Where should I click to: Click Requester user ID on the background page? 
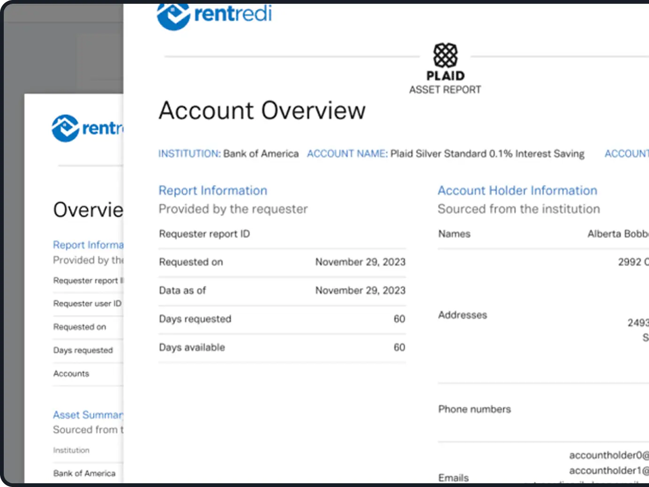[87, 303]
